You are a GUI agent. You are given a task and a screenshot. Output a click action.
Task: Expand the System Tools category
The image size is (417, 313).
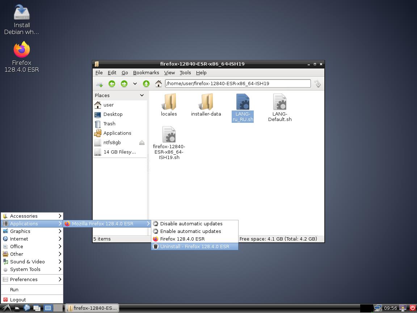click(32, 270)
